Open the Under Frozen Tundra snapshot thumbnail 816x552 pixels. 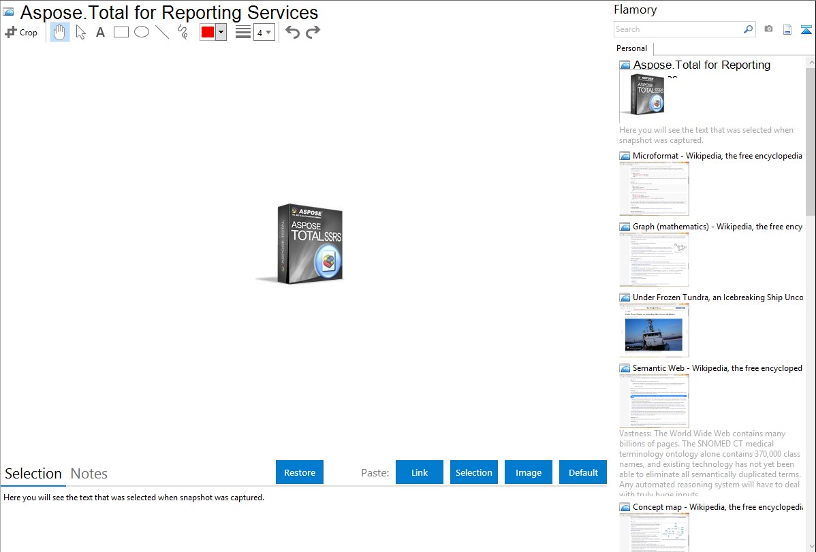click(654, 330)
